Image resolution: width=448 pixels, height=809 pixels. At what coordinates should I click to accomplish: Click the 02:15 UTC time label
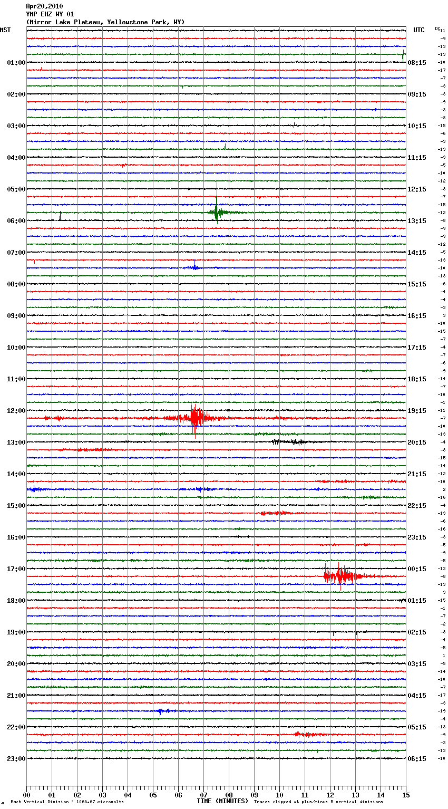coord(417,632)
